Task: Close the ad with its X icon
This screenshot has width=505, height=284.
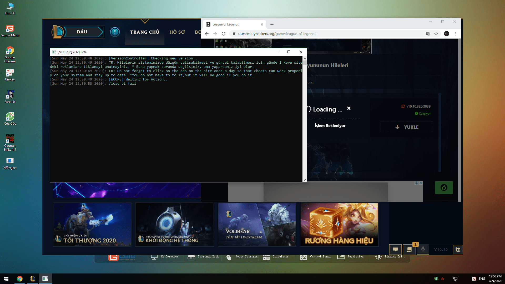Action: [x=421, y=183]
